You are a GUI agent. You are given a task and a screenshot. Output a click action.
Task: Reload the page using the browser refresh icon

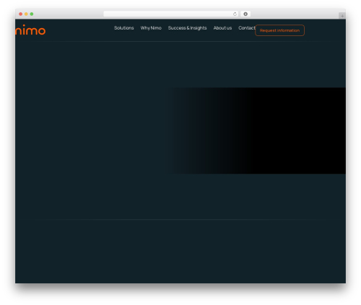[235, 14]
